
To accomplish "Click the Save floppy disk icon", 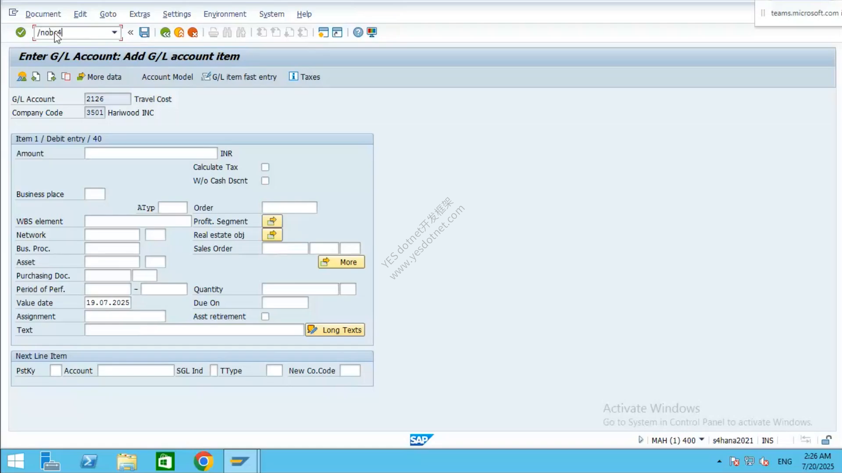I will coord(144,32).
